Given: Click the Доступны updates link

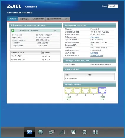Looking at the screenshot, I should pyautogui.click(x=94, y=37).
